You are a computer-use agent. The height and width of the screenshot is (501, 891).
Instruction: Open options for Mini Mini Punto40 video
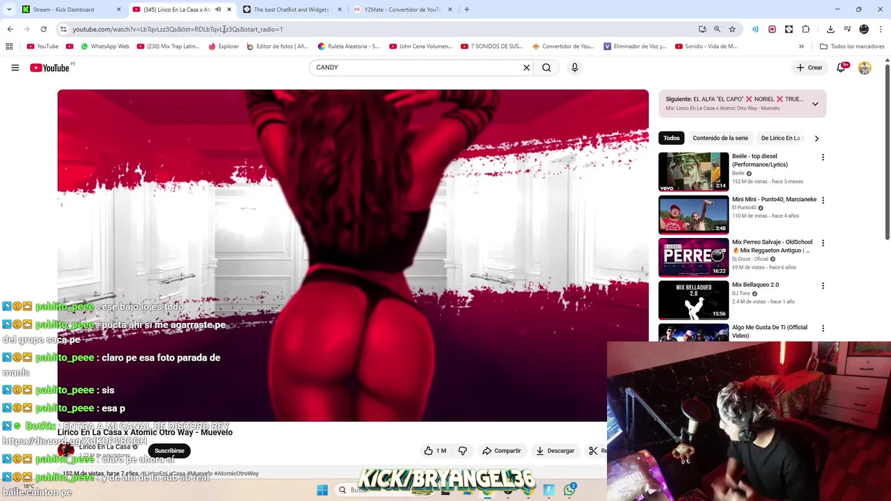tap(823, 200)
